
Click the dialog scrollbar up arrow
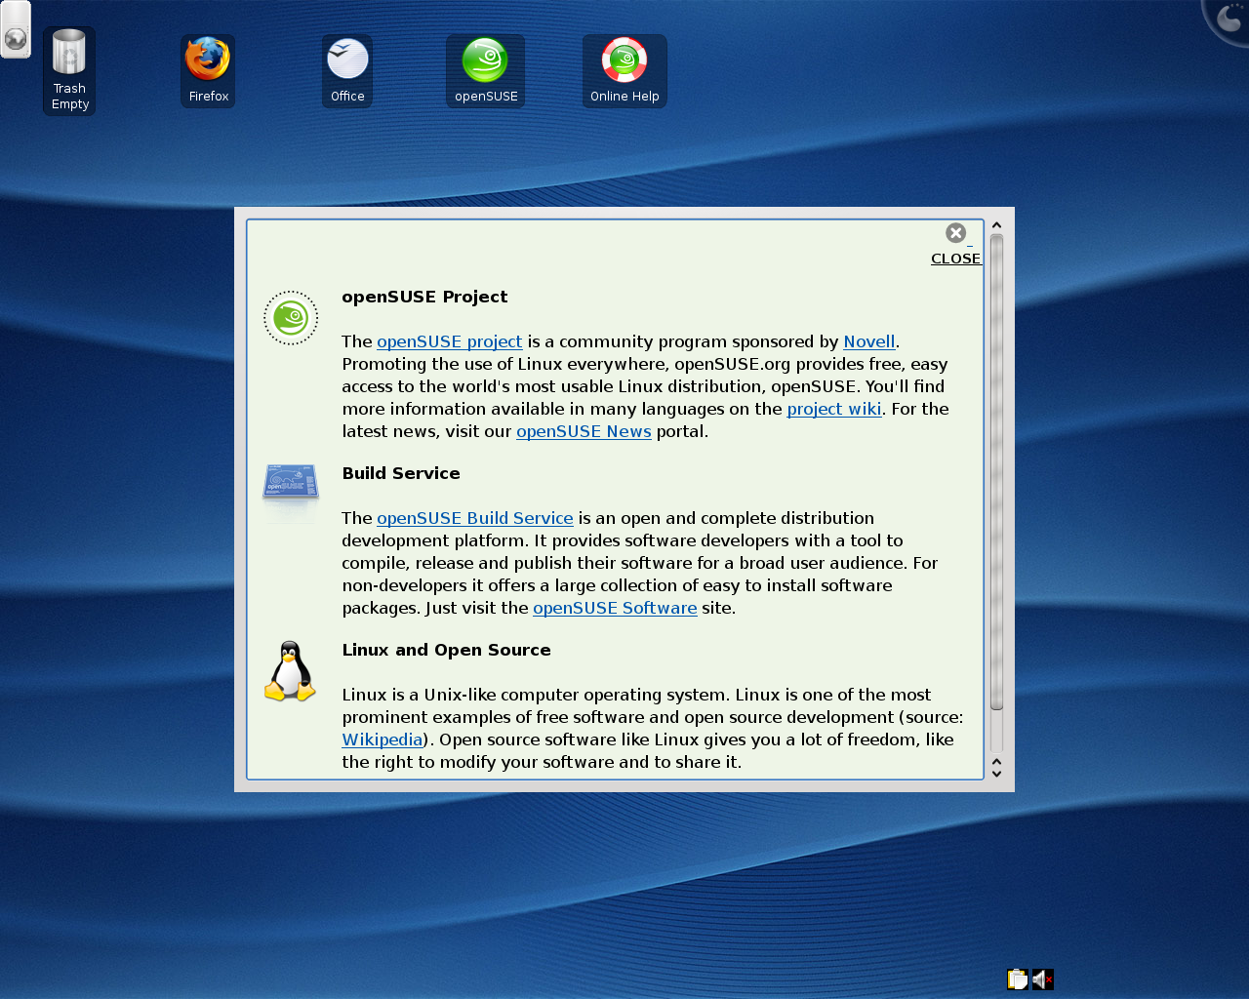click(x=996, y=225)
